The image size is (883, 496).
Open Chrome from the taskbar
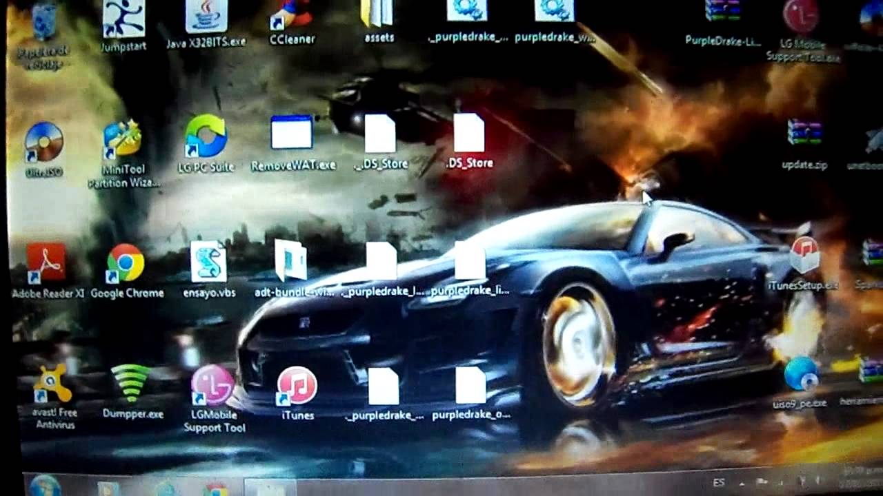coord(216,488)
